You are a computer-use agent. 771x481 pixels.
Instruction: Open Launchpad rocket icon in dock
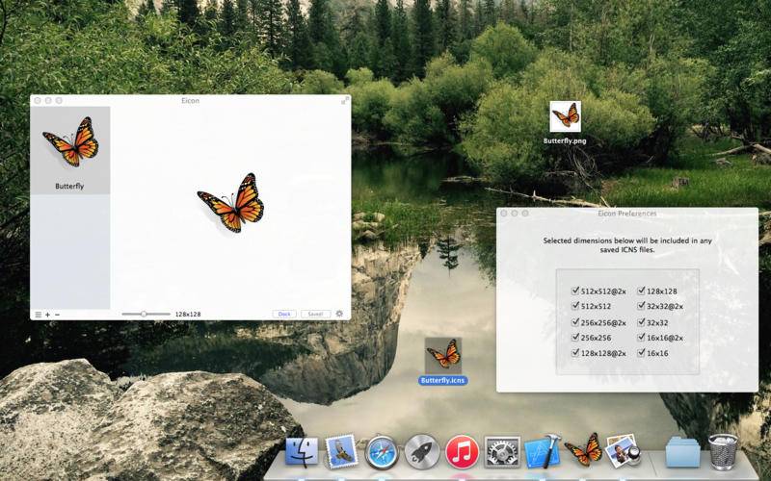[422, 452]
